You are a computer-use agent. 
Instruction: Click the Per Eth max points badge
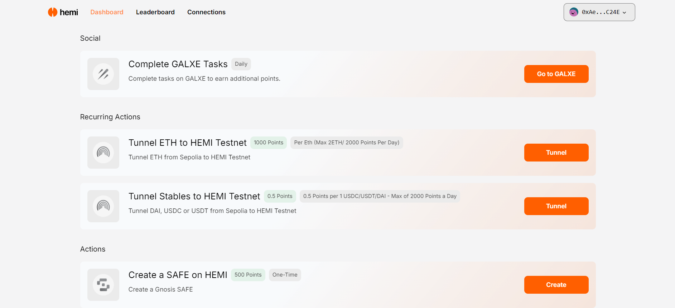click(347, 143)
